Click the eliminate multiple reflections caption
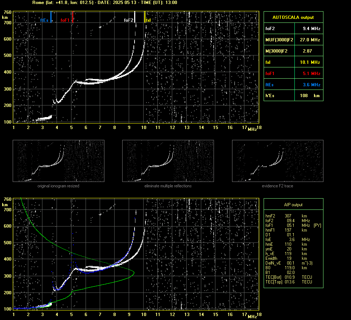The image size is (351, 320). 168,186
